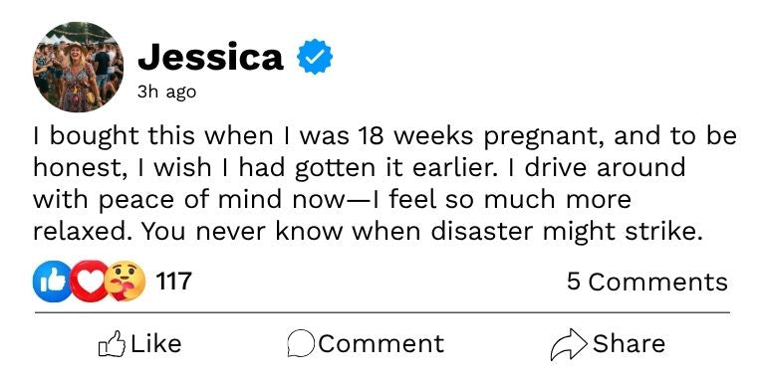
Task: Open the 5 Comments link
Action: pyautogui.click(x=647, y=282)
